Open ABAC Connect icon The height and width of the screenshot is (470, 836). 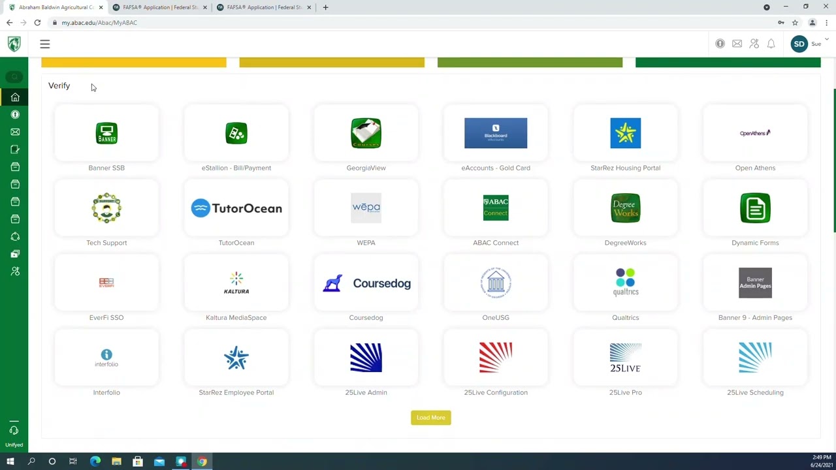(496, 208)
